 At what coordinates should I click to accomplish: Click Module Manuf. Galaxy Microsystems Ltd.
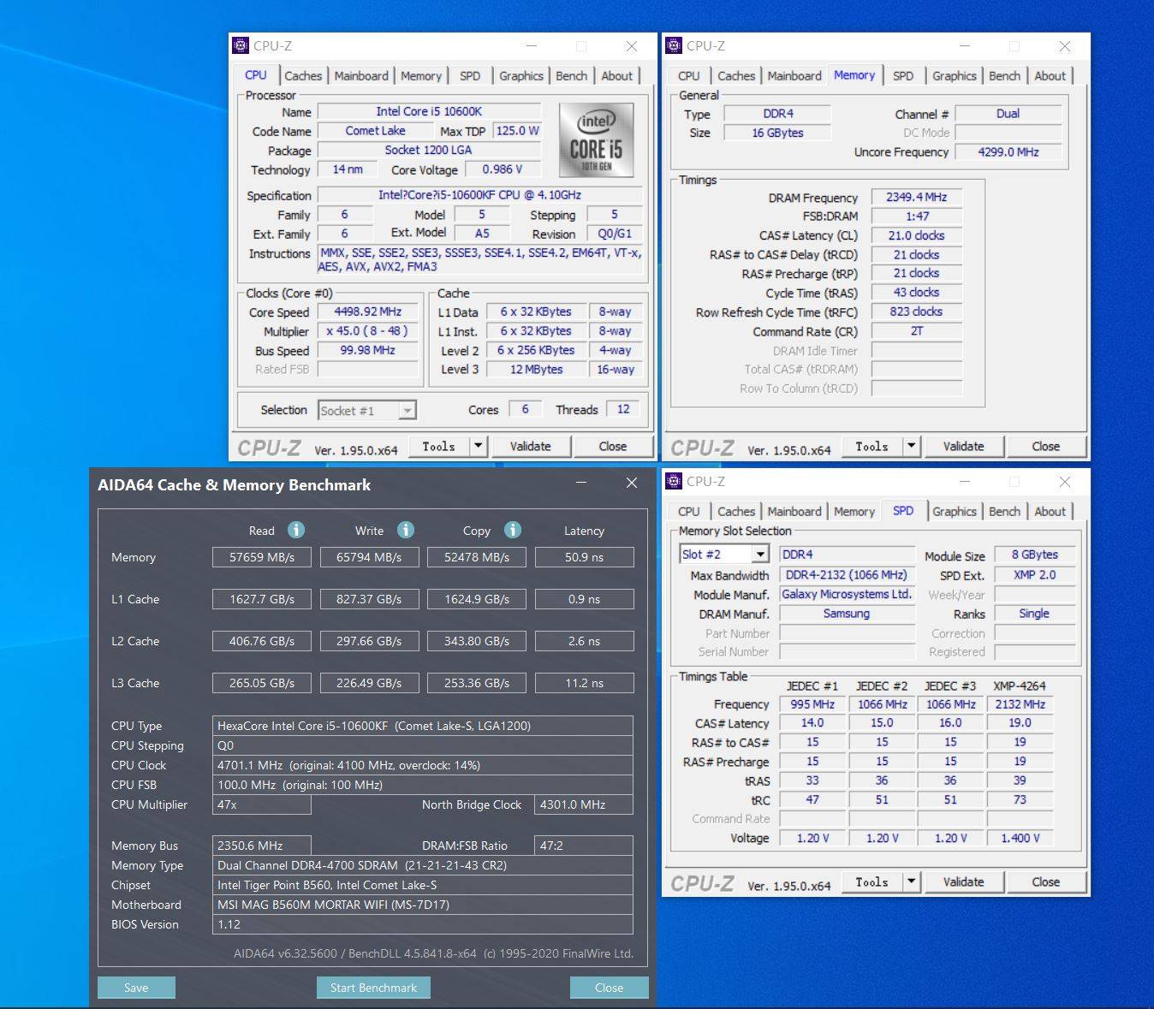point(847,594)
